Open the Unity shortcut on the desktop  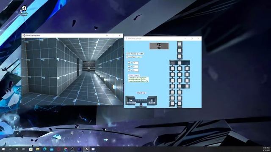click(x=24, y=11)
